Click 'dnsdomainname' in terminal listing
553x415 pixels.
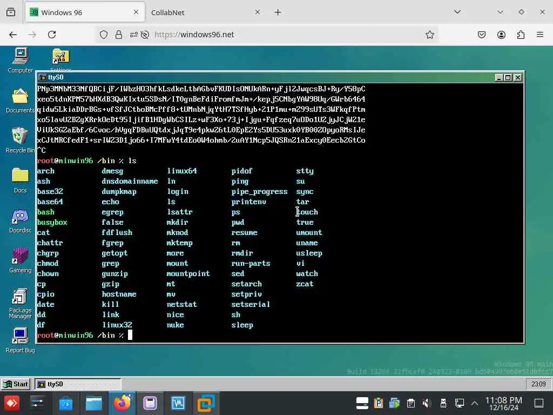click(130, 182)
